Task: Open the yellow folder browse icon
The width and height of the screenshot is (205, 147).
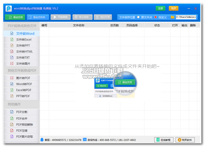Action: tap(172, 17)
